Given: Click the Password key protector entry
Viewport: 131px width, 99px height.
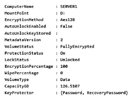Looking at the screenshot, I should point(72,93).
